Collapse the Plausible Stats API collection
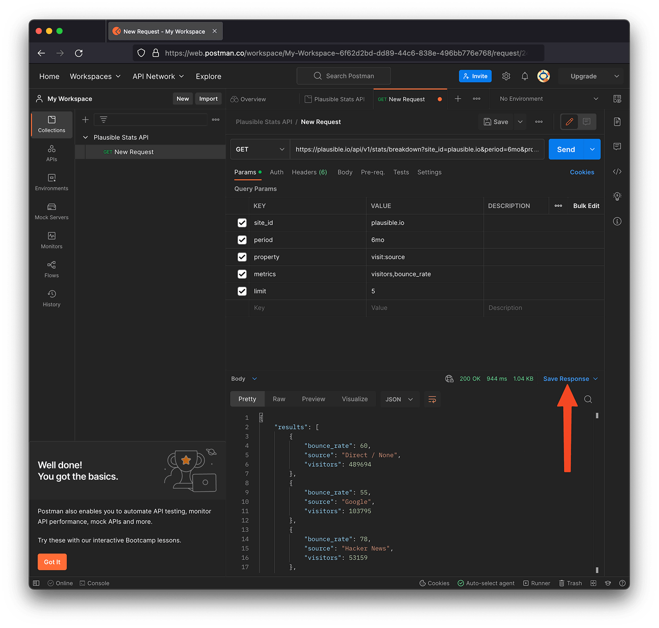Image resolution: width=659 pixels, height=628 pixels. click(85, 137)
